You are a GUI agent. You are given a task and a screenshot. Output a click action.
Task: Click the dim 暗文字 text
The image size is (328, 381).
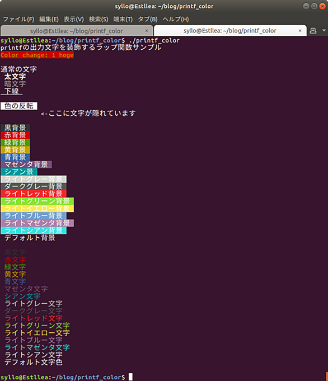[15, 84]
